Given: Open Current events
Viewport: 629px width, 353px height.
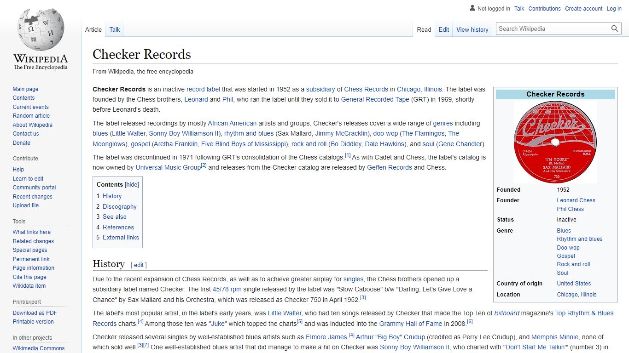Looking at the screenshot, I should click(x=30, y=107).
